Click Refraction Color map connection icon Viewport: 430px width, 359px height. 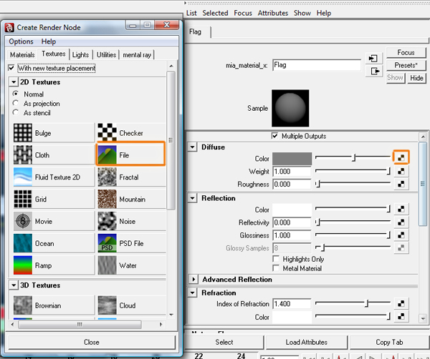pos(401,317)
